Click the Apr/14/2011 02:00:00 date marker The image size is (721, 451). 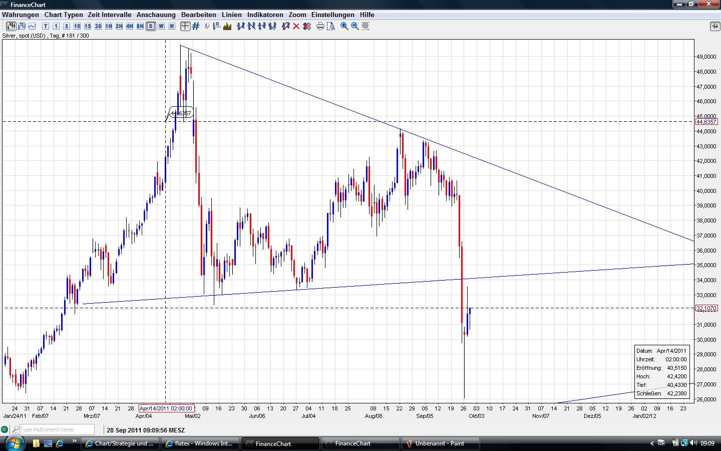click(166, 408)
